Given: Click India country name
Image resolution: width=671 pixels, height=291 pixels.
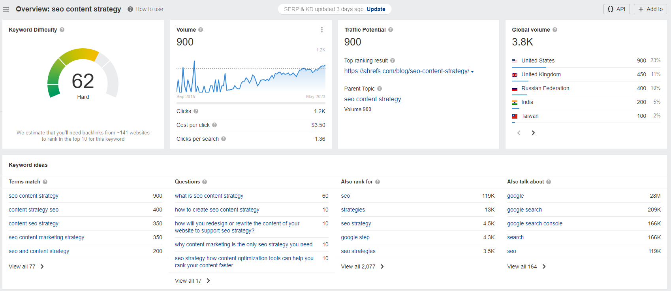Looking at the screenshot, I should point(528,102).
